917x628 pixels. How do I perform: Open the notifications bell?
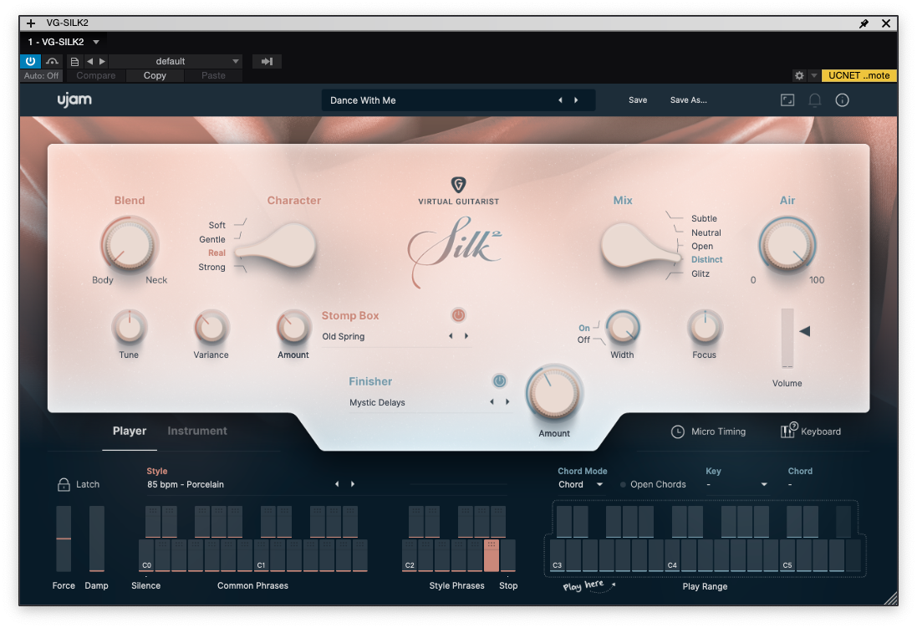point(815,100)
